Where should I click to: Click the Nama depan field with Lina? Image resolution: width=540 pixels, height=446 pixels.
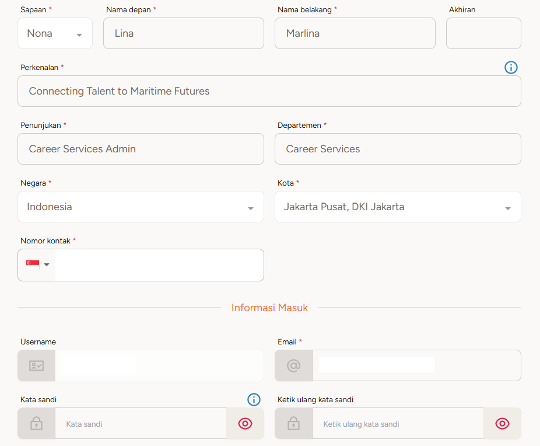coord(183,34)
